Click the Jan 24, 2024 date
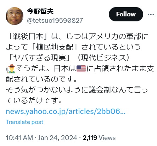 point(57,138)
